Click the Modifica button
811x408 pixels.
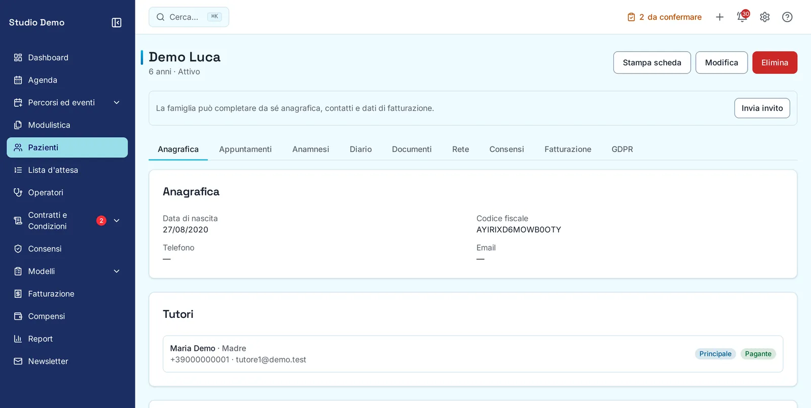721,63
